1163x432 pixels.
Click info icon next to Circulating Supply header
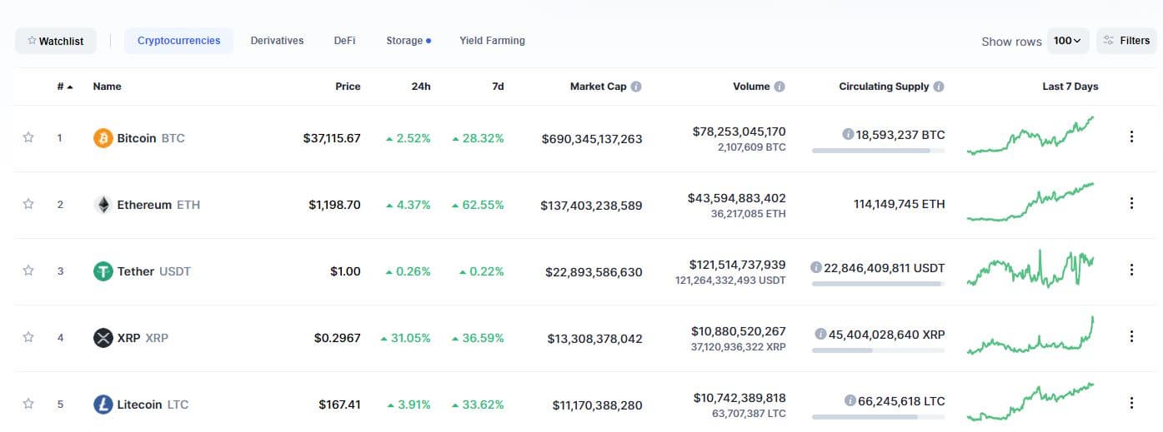pyautogui.click(x=939, y=87)
